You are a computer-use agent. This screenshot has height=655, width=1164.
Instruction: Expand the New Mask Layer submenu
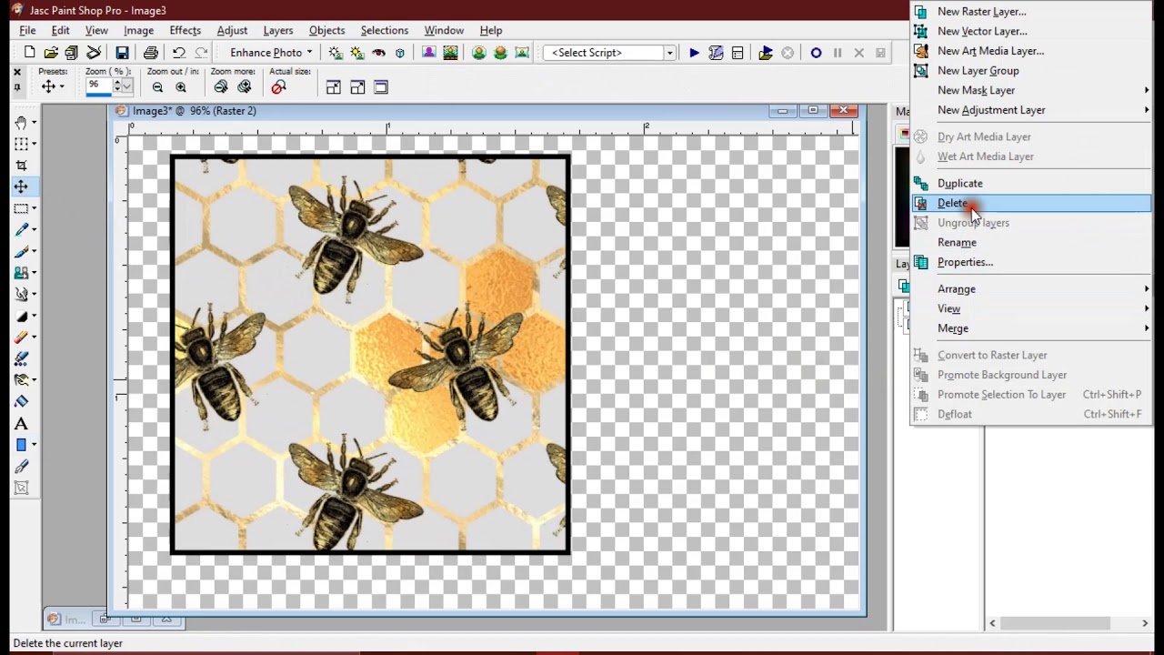point(1031,90)
